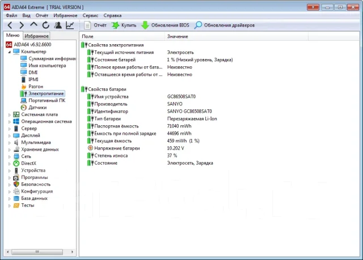The width and height of the screenshot is (363, 260).
Task: Open the Отчёт menu in the menu bar
Action: pos(42,15)
